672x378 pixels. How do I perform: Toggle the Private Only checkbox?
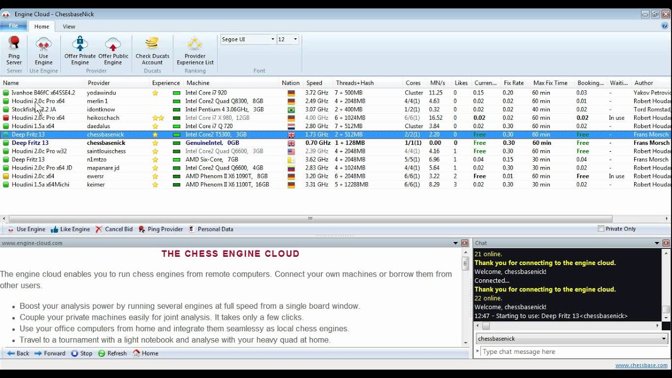[601, 229]
